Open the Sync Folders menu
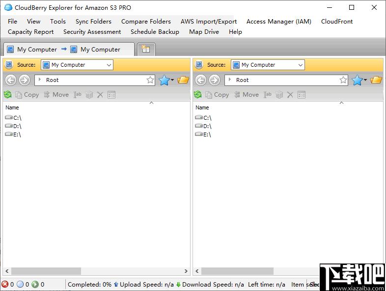 pos(93,22)
